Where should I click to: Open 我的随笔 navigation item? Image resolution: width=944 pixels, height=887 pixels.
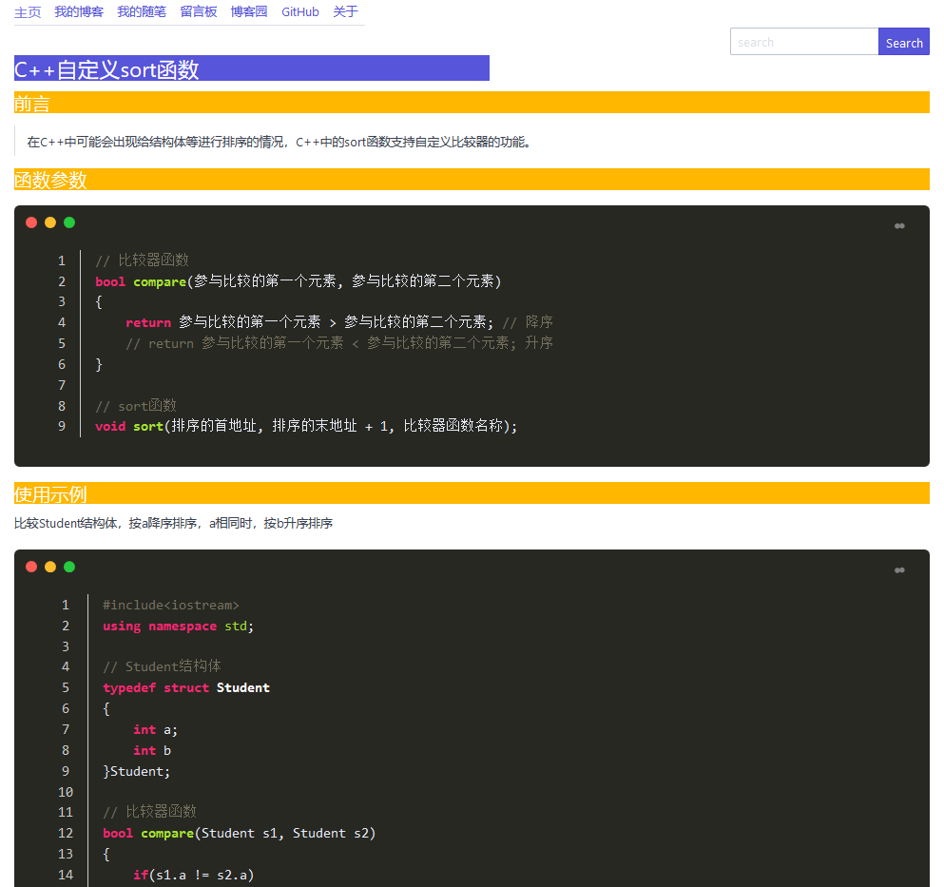142,12
